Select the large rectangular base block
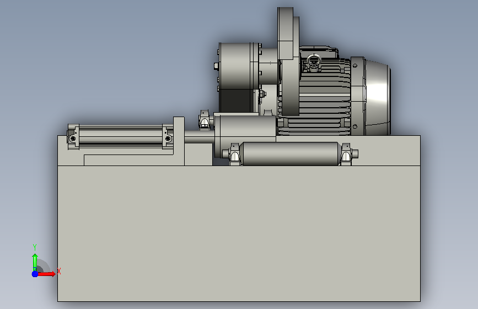This screenshot has width=478, height=309. click(239, 234)
